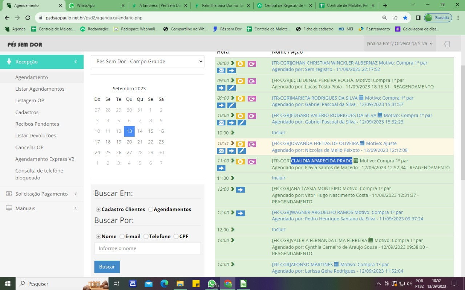Open new browser tab with plus button
This screenshot has width=465, height=290.
tap(385, 5)
